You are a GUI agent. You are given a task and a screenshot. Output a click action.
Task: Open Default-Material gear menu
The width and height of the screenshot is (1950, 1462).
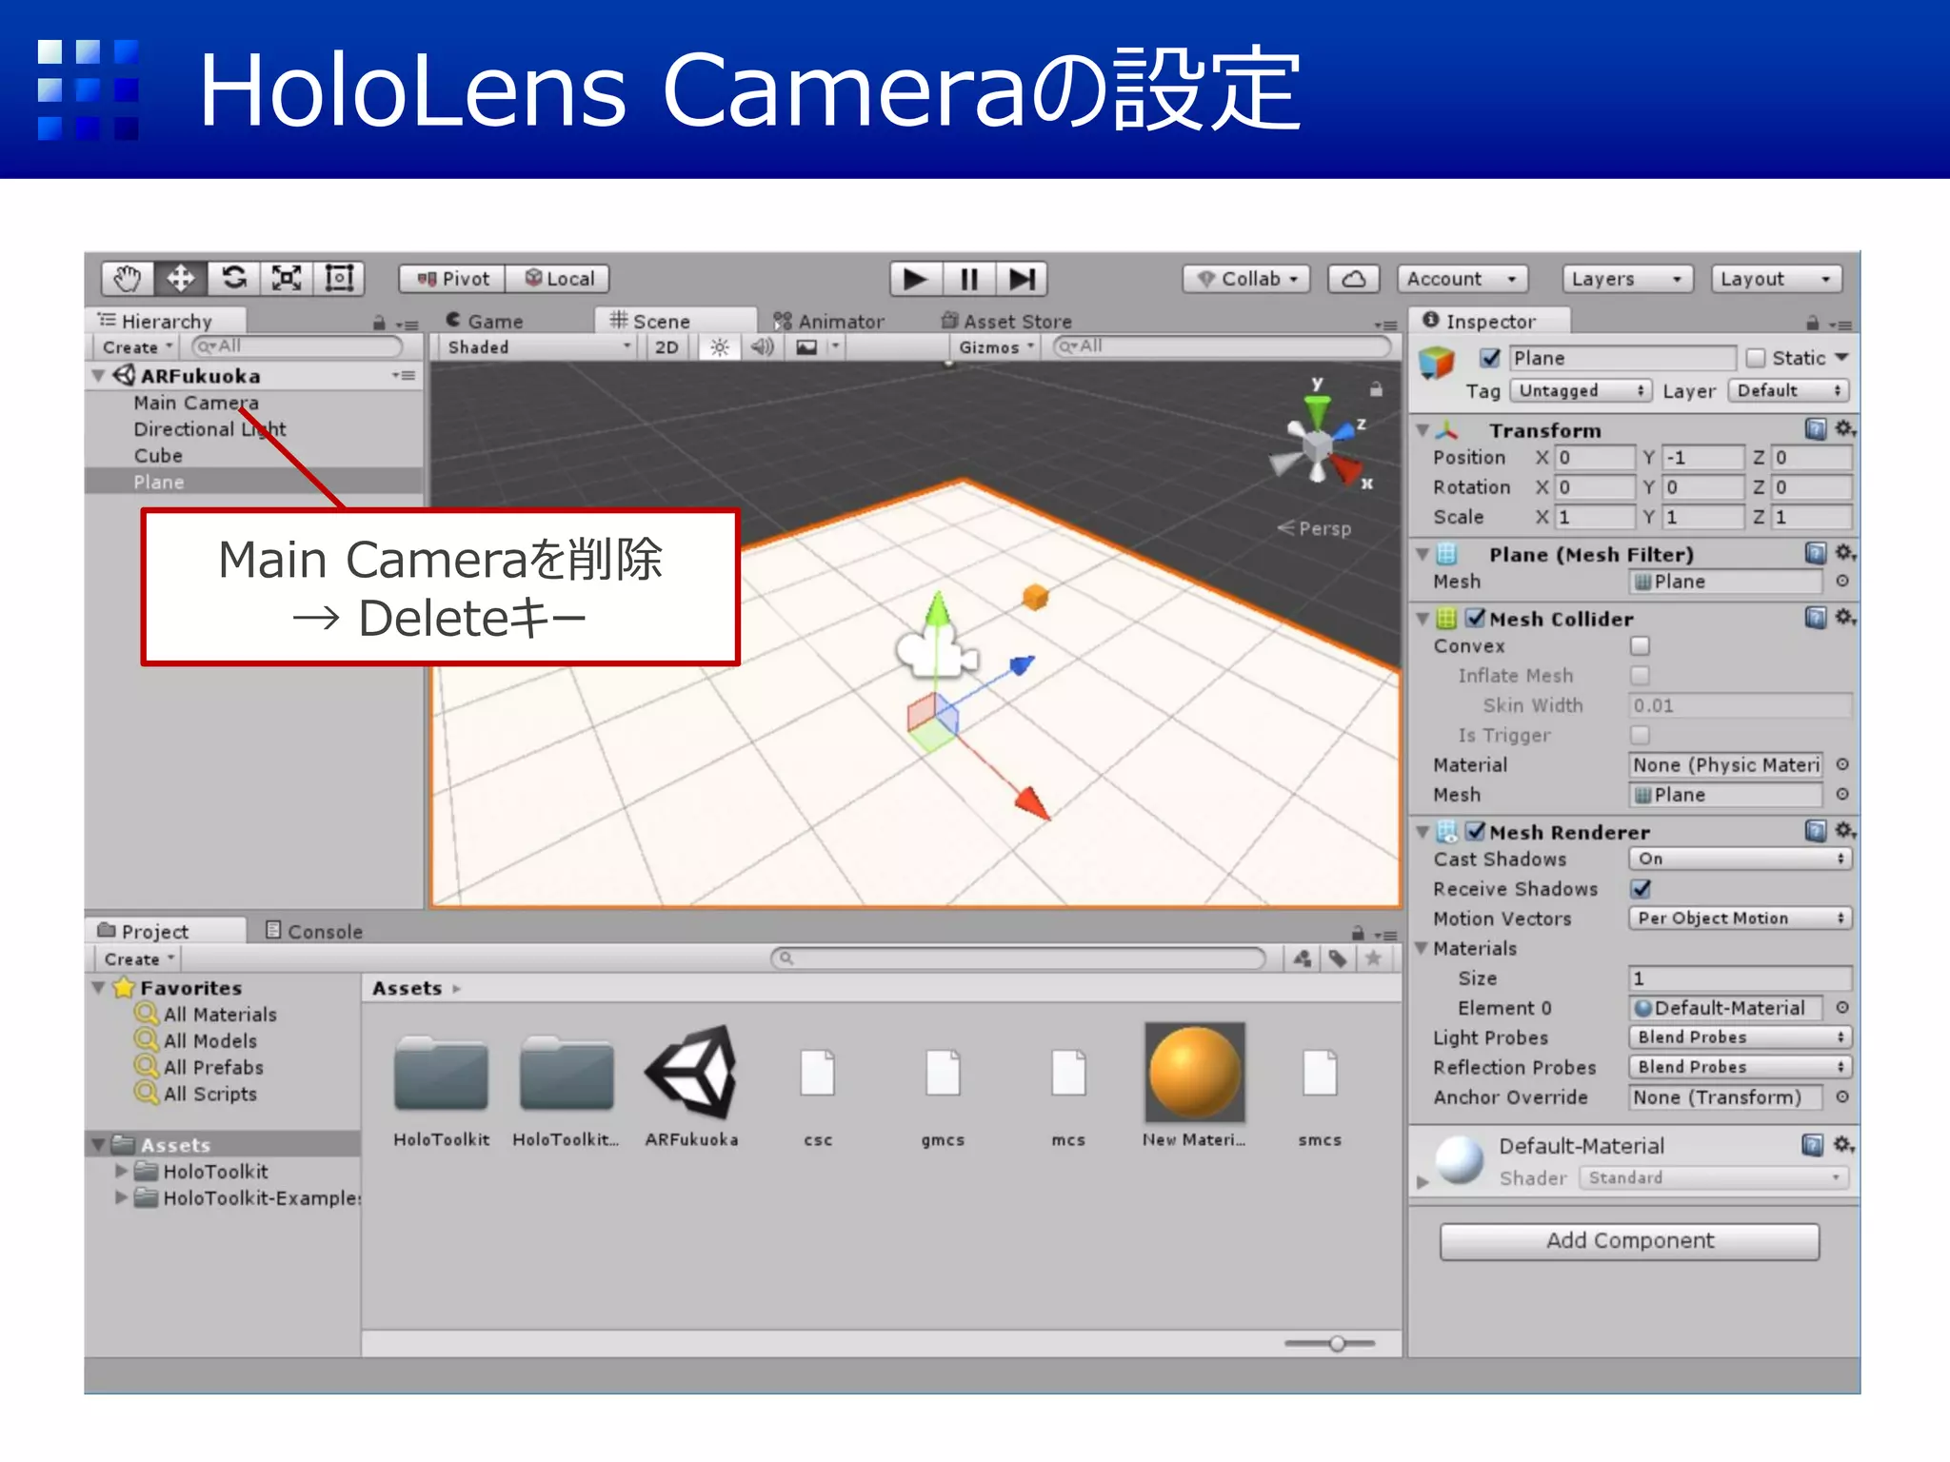click(1845, 1144)
